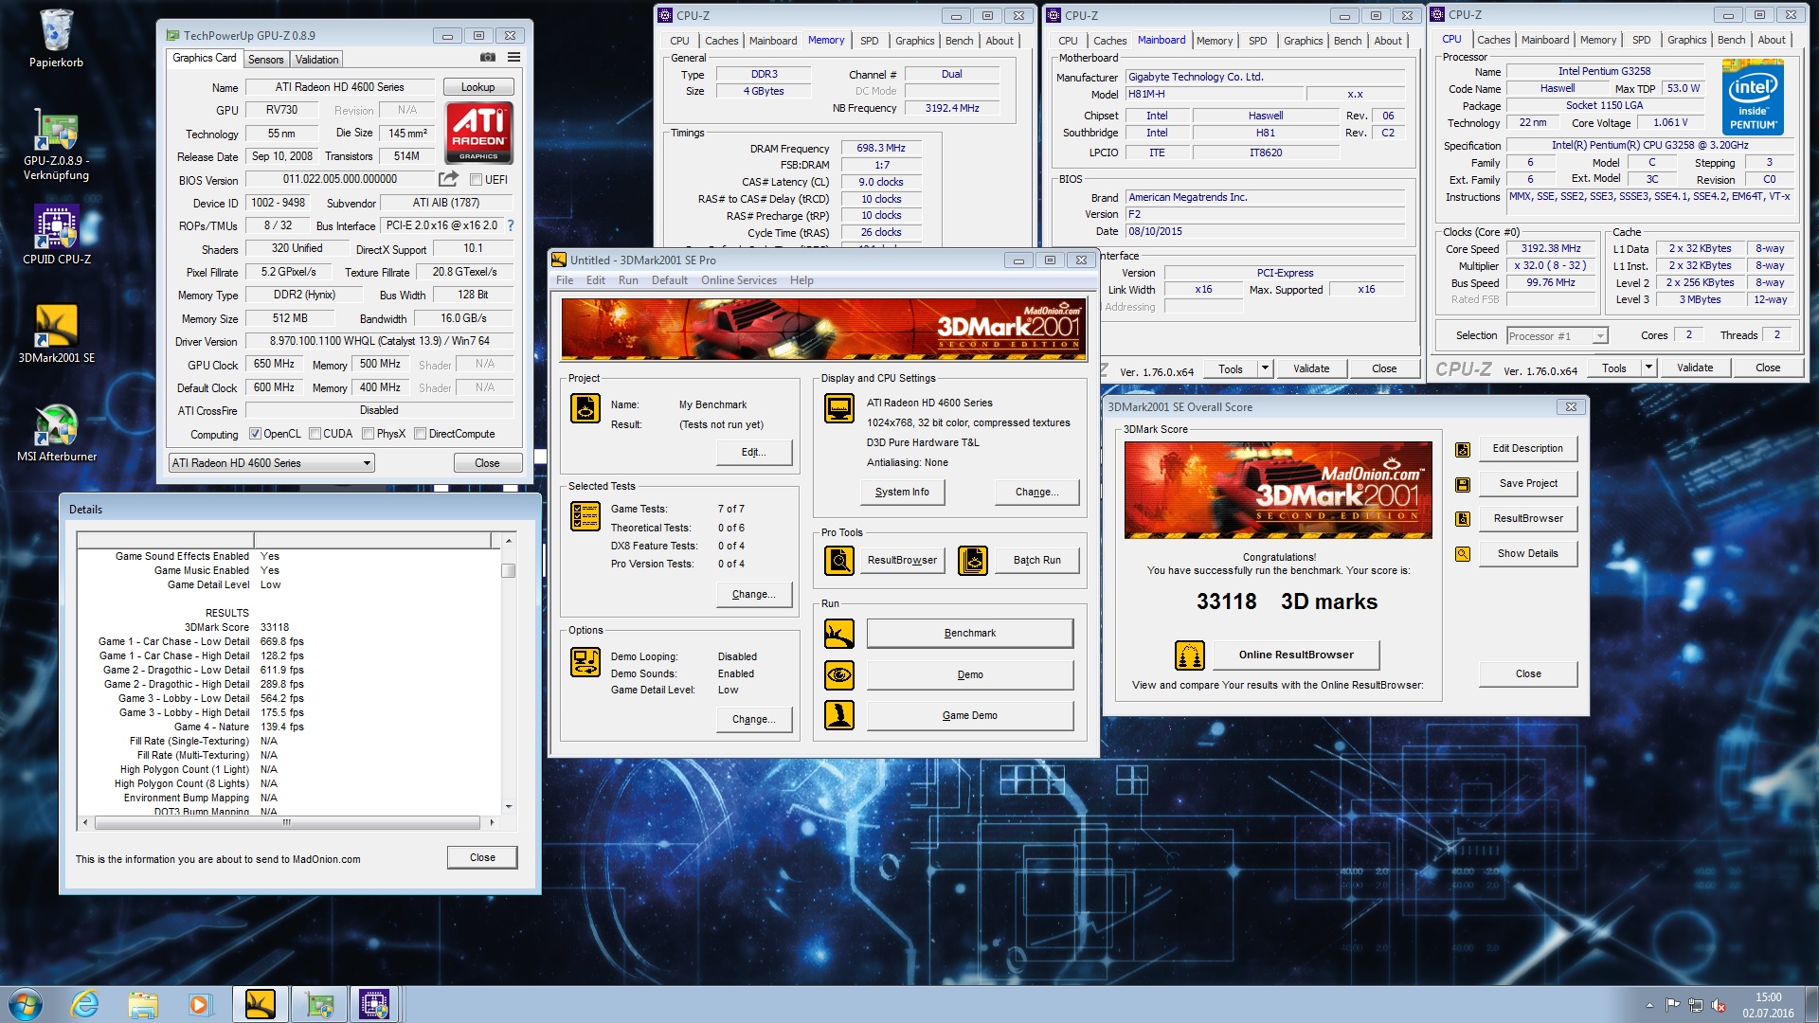Click the Batch Run icon in Pro Tools
The width and height of the screenshot is (1819, 1023).
973,561
